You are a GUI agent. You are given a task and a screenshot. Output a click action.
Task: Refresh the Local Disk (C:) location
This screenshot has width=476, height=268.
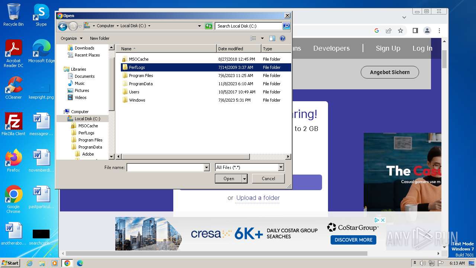coord(209,26)
